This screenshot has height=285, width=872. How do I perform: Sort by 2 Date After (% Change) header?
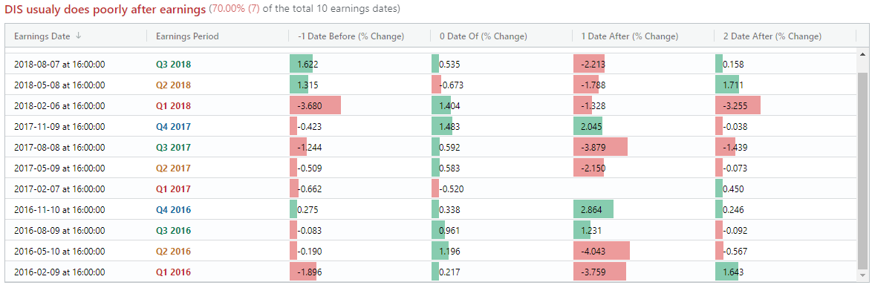coord(772,36)
